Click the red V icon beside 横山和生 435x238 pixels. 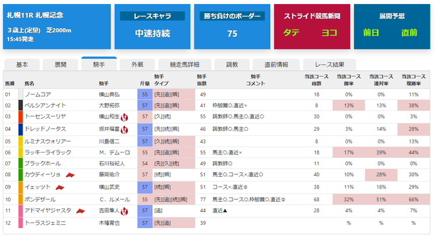pyautogui.click(x=125, y=117)
